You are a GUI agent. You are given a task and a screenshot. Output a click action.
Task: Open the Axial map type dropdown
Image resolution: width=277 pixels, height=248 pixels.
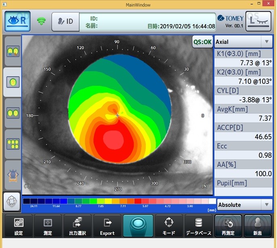(x=243, y=41)
